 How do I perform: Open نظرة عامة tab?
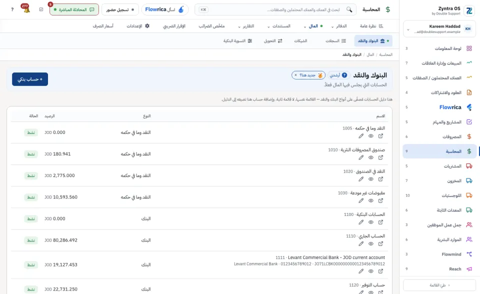click(x=371, y=26)
